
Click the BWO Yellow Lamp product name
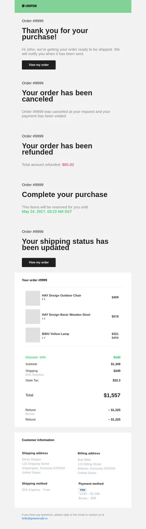click(x=55, y=334)
